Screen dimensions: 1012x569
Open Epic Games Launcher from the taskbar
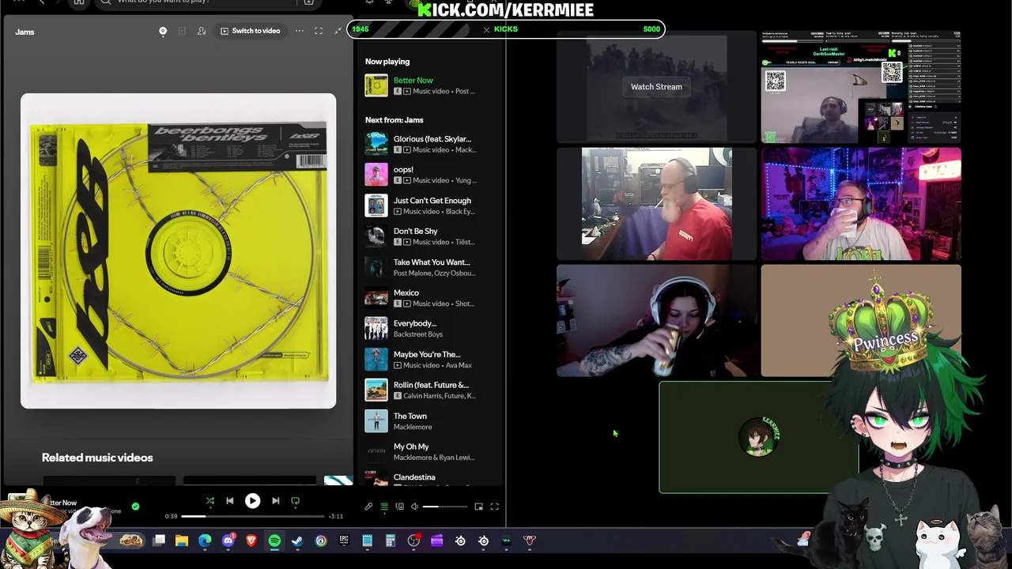pyautogui.click(x=344, y=541)
